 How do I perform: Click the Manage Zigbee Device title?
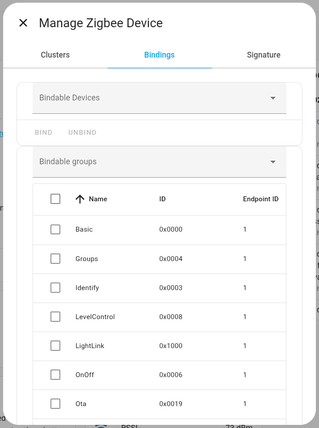click(x=101, y=23)
